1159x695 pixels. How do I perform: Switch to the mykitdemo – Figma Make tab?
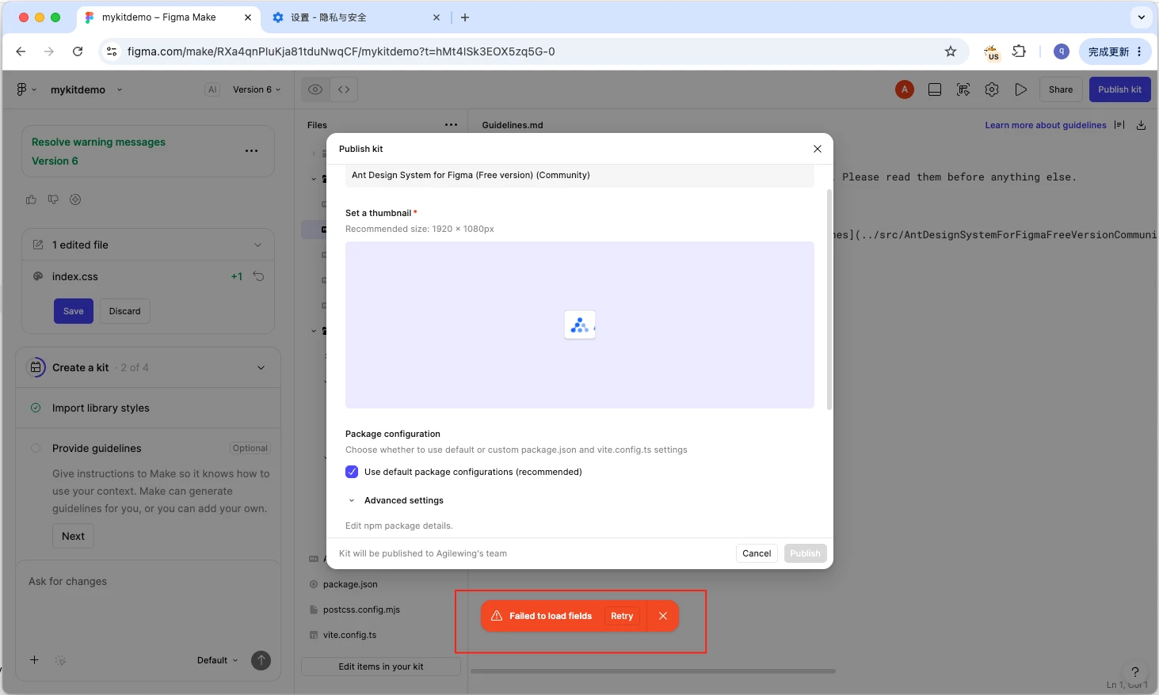pyautogui.click(x=169, y=17)
